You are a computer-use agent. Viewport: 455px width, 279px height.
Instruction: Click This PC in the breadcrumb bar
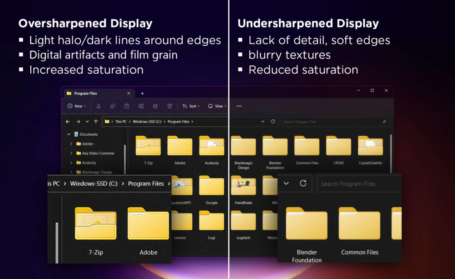[121, 122]
